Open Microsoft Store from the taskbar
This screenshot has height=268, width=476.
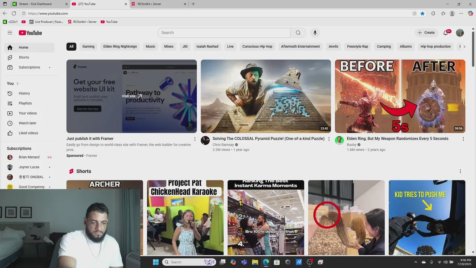(277, 262)
